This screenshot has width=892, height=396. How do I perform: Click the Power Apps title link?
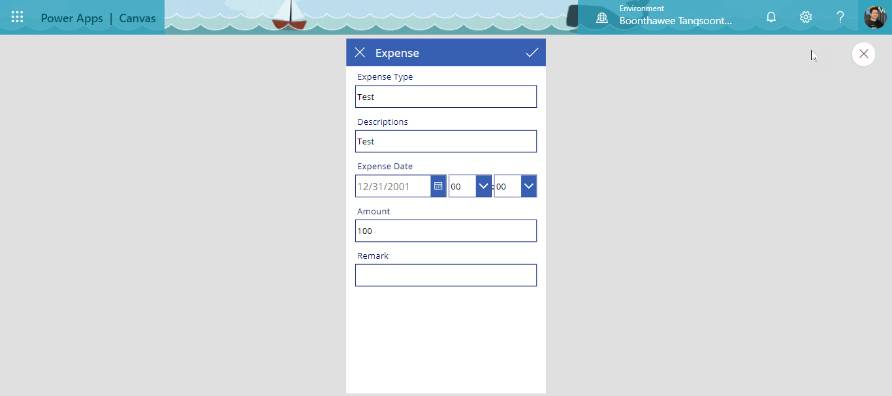tap(72, 18)
